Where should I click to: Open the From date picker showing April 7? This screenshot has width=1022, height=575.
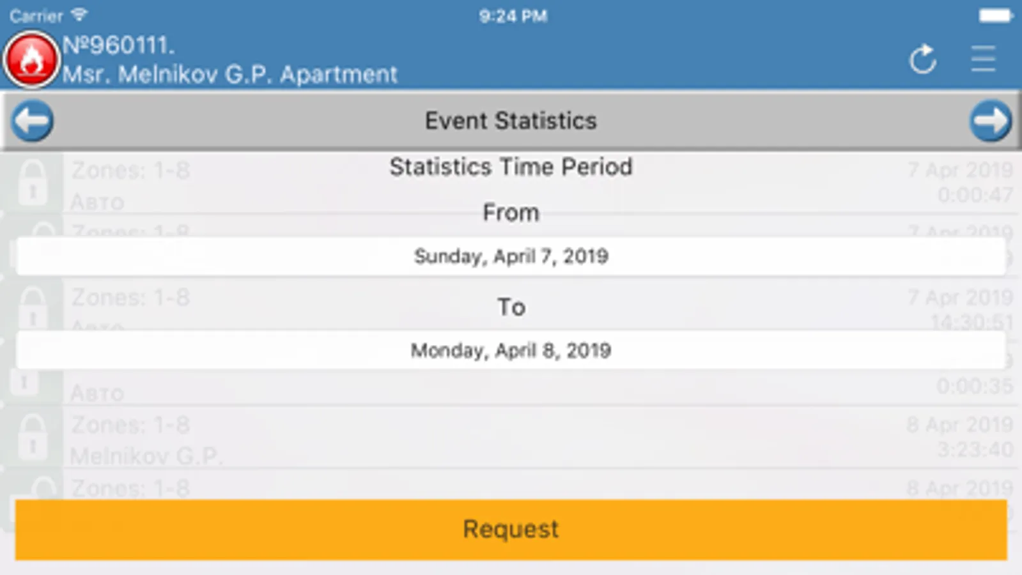(x=511, y=256)
